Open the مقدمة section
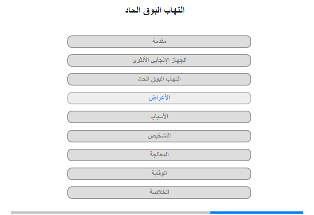 tap(159, 42)
